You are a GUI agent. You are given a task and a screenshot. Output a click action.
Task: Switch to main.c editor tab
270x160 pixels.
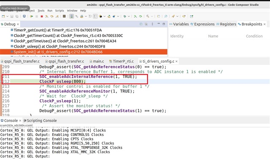pyautogui.click(x=97, y=61)
